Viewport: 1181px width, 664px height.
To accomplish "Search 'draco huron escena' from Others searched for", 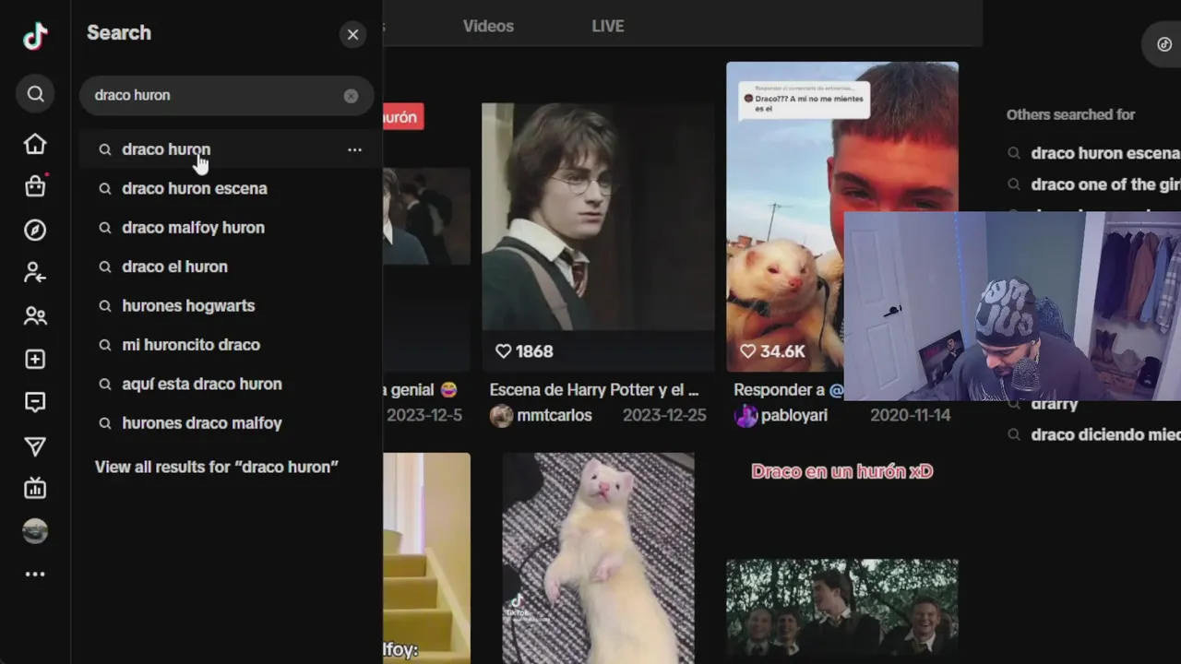I will click(x=1105, y=153).
